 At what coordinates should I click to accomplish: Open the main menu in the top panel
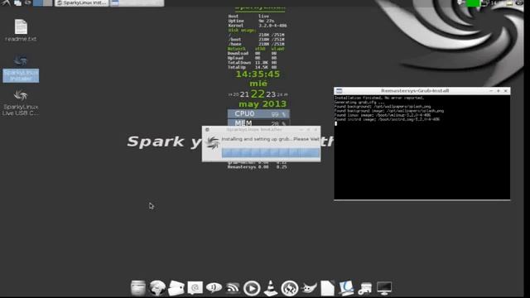[6, 2]
